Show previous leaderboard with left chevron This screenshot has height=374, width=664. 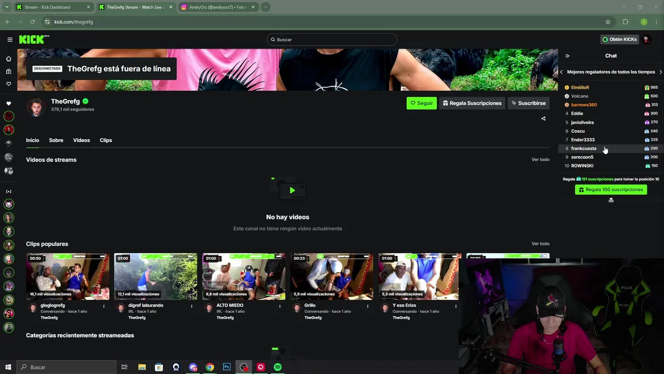point(561,72)
